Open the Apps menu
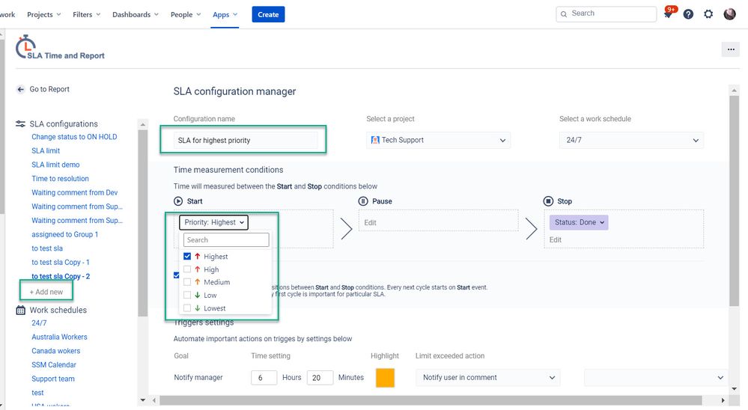Screen dimensions: 748x410 pyautogui.click(x=225, y=14)
